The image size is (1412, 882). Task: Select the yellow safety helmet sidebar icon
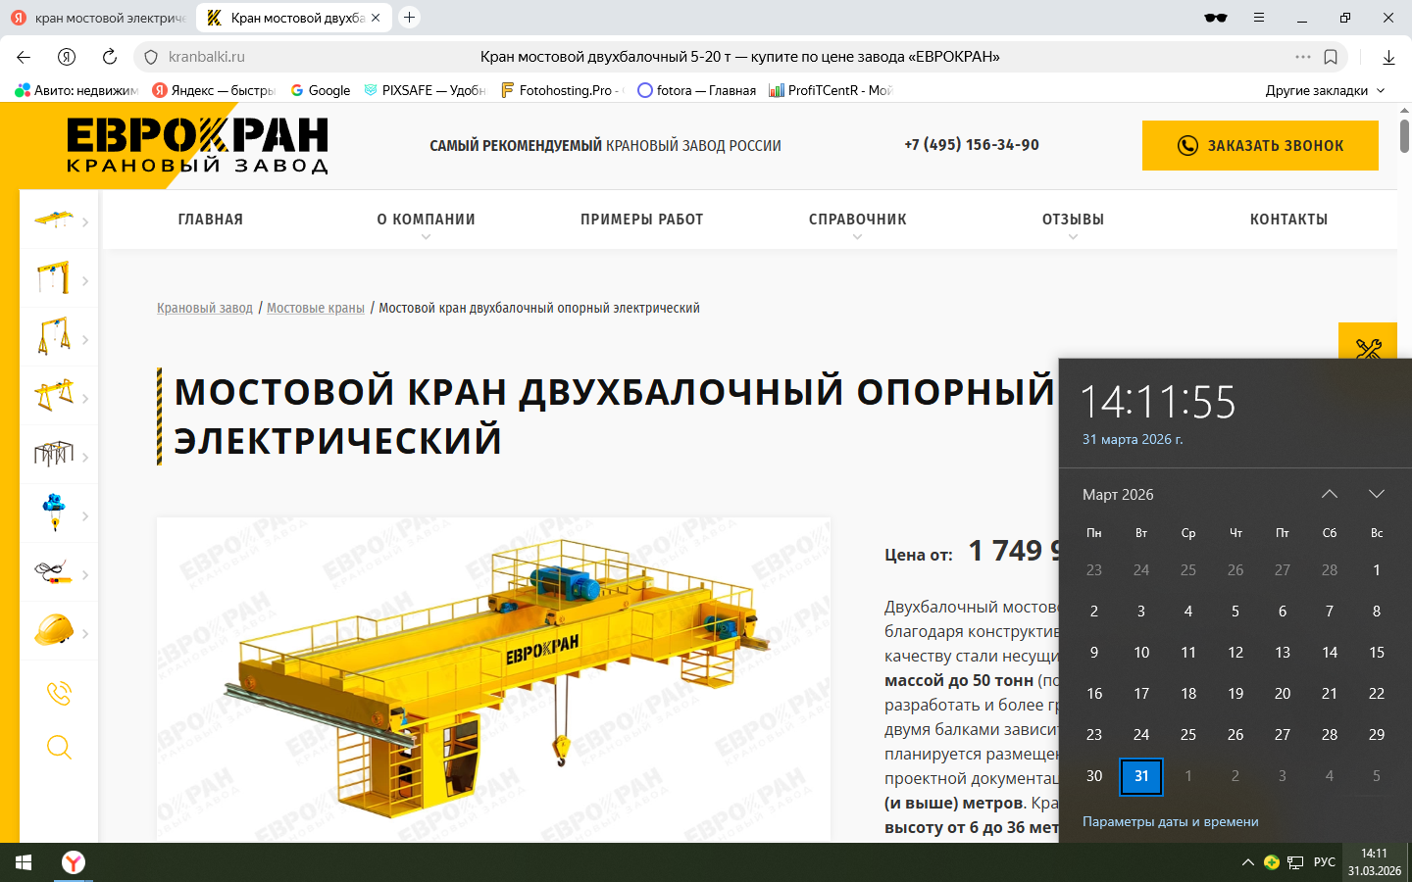(x=54, y=630)
